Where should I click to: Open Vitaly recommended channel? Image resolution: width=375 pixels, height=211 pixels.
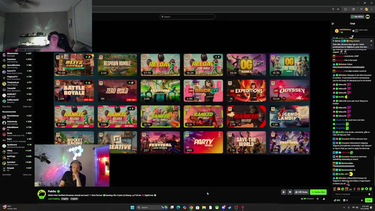[x=17, y=152]
